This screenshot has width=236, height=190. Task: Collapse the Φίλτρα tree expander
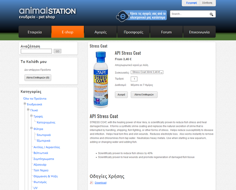click(31, 129)
